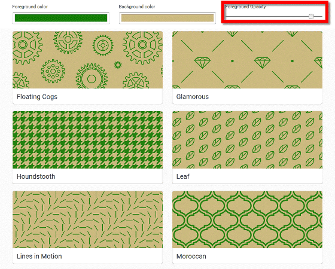Open the green Foreground color swatch

click(61, 18)
